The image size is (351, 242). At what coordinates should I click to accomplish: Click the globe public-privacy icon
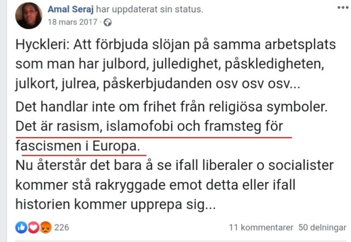[x=107, y=22]
